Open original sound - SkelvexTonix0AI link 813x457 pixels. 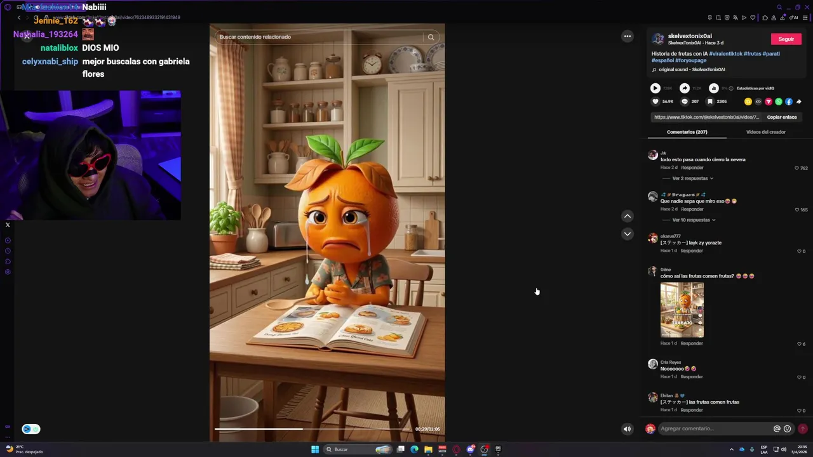(x=692, y=70)
